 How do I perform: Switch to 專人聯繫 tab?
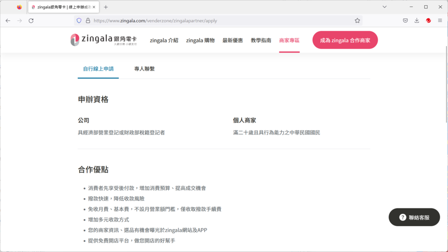click(x=144, y=69)
